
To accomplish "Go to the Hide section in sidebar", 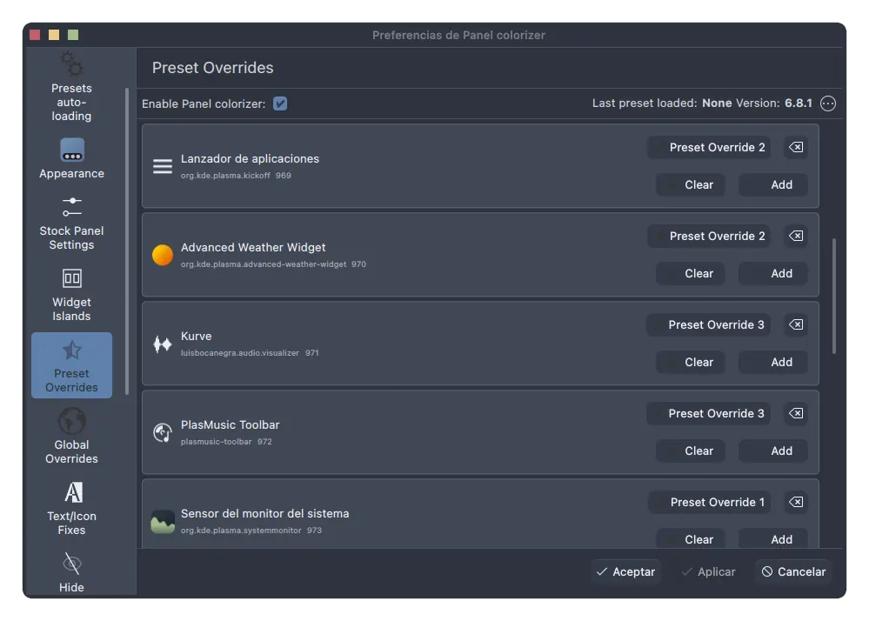I will [71, 574].
